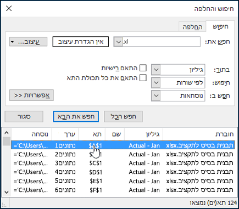Image resolution: width=239 pixels, height=209 pixels.
Task: Click the אין הגדרת עיצוב preview box
Action: click(x=81, y=42)
